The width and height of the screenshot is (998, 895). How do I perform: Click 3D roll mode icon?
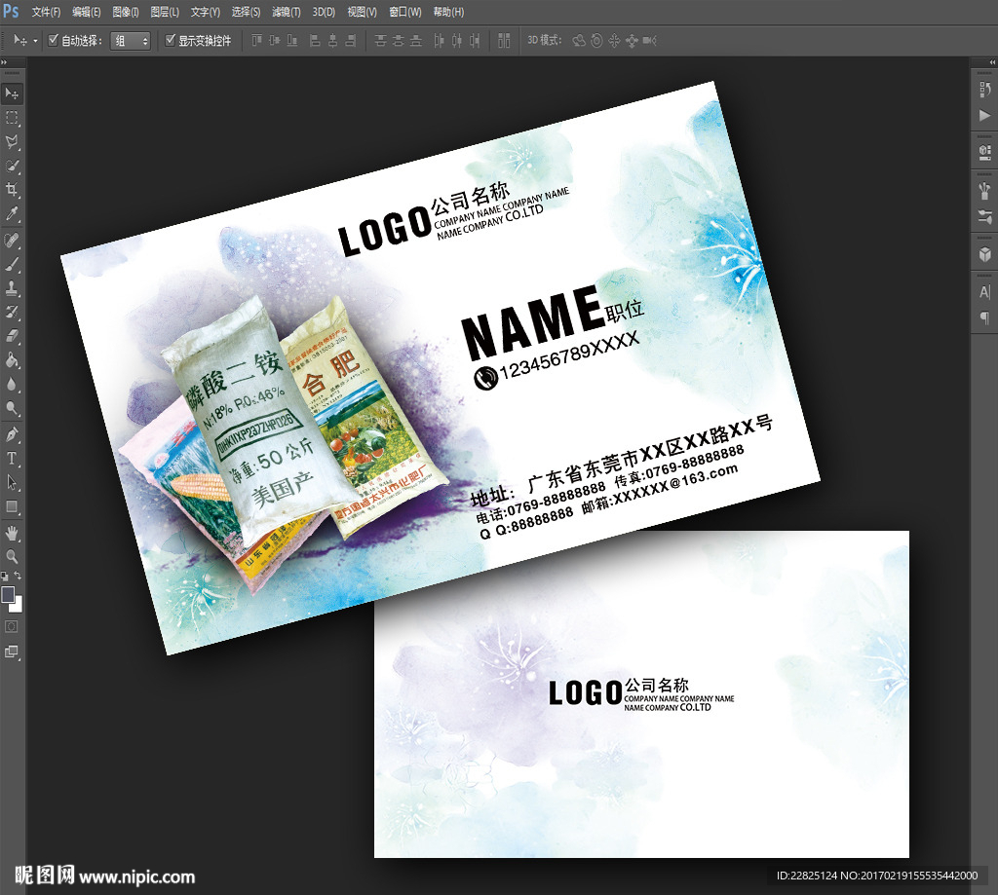[596, 41]
